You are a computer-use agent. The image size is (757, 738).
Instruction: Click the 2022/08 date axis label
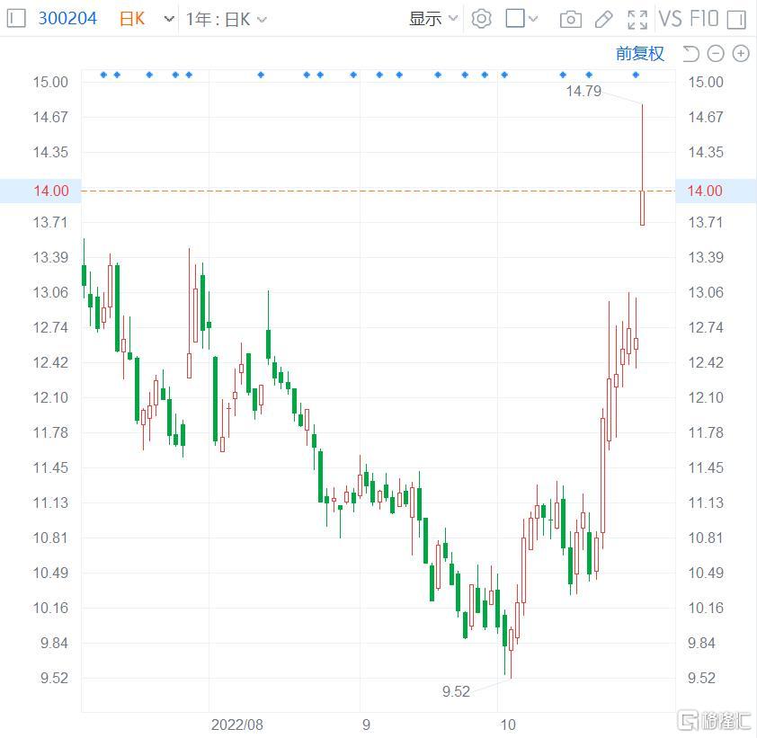[x=237, y=725]
